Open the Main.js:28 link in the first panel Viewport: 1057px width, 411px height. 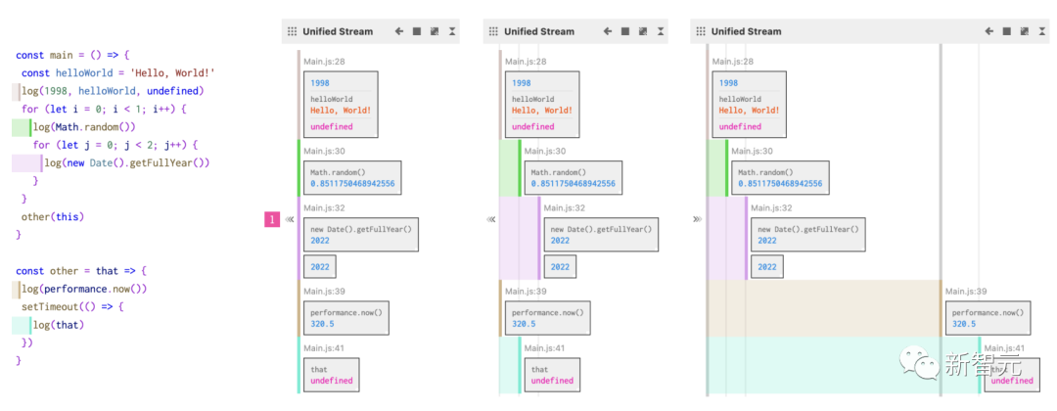(324, 62)
